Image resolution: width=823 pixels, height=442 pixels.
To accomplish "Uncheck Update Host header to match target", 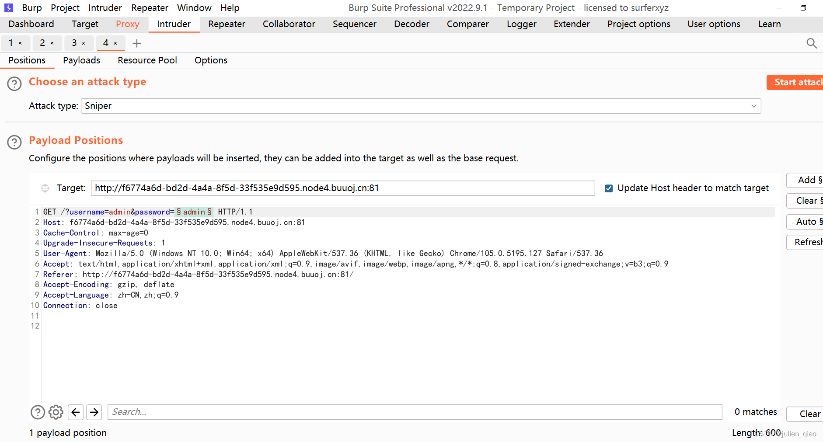I will point(608,188).
